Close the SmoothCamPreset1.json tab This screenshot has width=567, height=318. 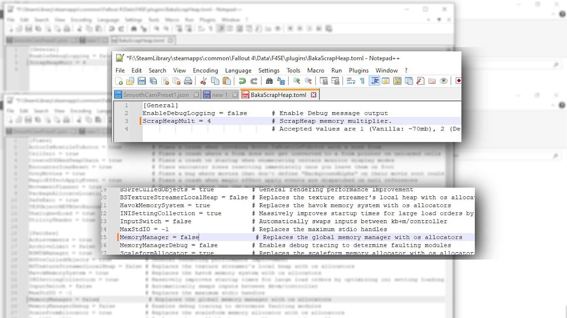[x=196, y=95]
